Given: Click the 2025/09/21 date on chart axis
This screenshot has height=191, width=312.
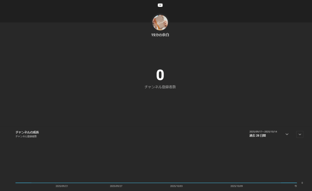Looking at the screenshot, I should point(62,186).
